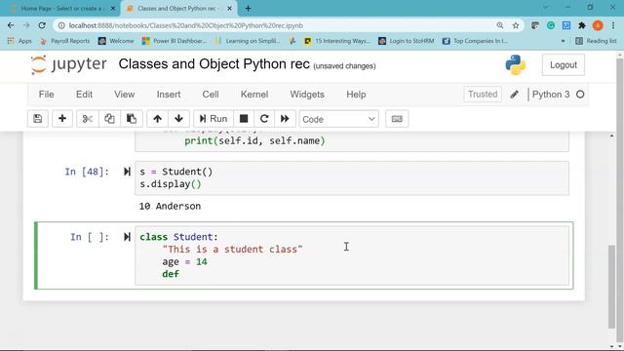Screen dimensions: 624x351
Task: Open the Insert menu
Action: [x=169, y=95]
